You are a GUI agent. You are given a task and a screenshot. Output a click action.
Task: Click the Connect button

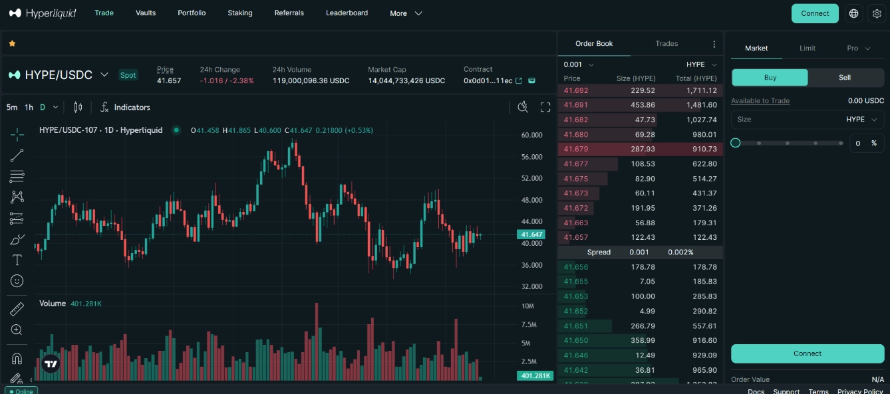point(814,13)
